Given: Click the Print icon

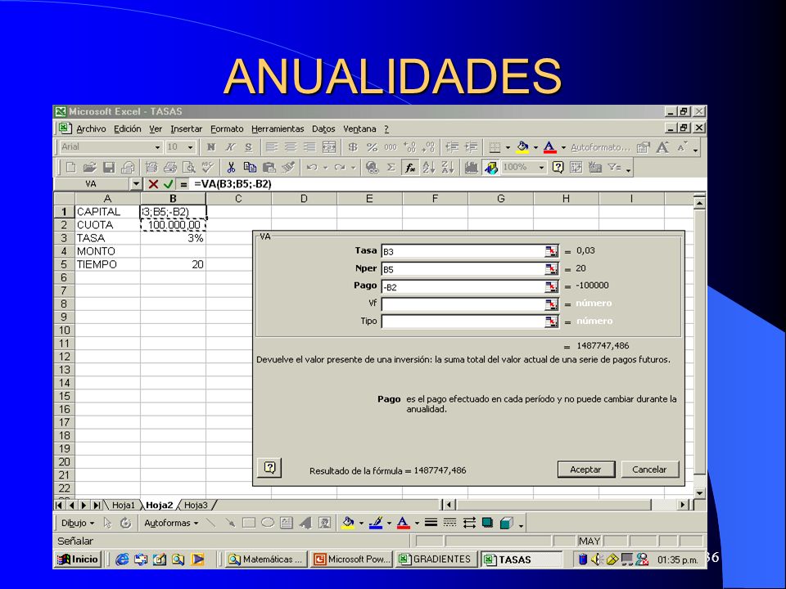Looking at the screenshot, I should [170, 167].
